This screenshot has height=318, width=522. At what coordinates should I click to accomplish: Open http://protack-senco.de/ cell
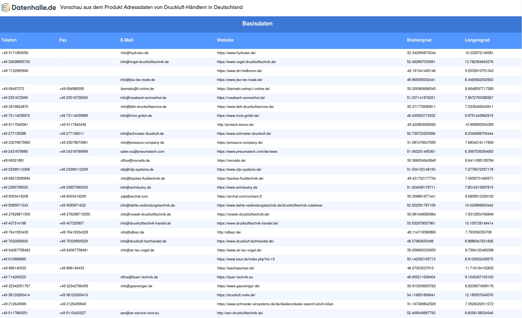point(236,125)
